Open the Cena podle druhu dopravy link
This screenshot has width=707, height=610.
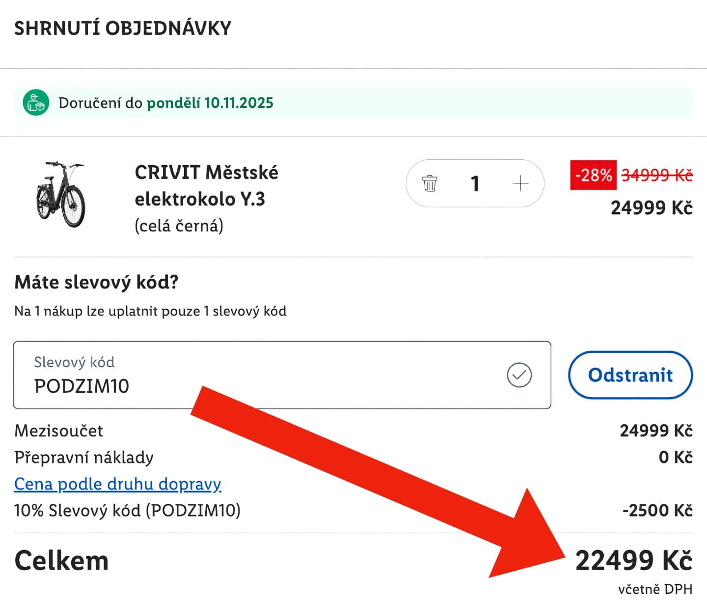(117, 484)
